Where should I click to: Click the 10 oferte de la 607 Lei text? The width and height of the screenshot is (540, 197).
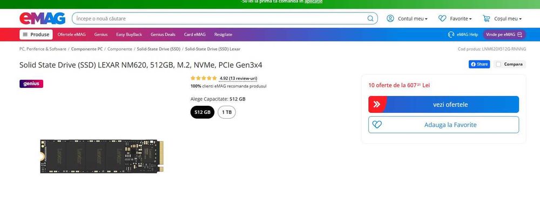click(399, 85)
